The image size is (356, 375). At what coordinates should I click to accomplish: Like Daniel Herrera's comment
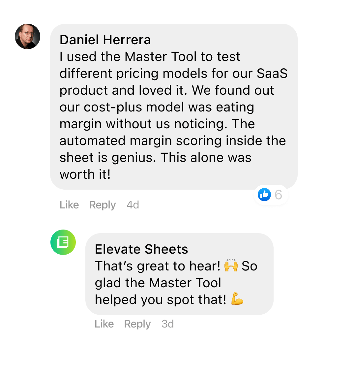pyautogui.click(x=69, y=205)
